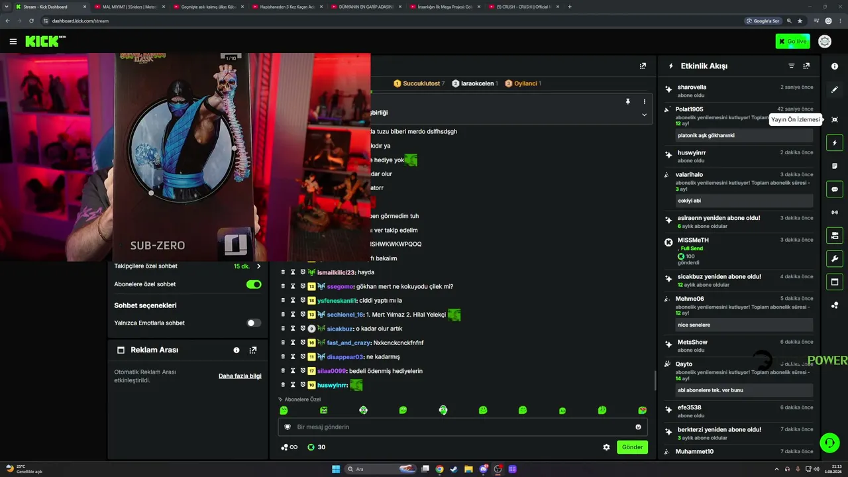Image resolution: width=848 pixels, height=477 pixels.
Task: Click the channel points dots icon in sidebar
Action: [835, 305]
